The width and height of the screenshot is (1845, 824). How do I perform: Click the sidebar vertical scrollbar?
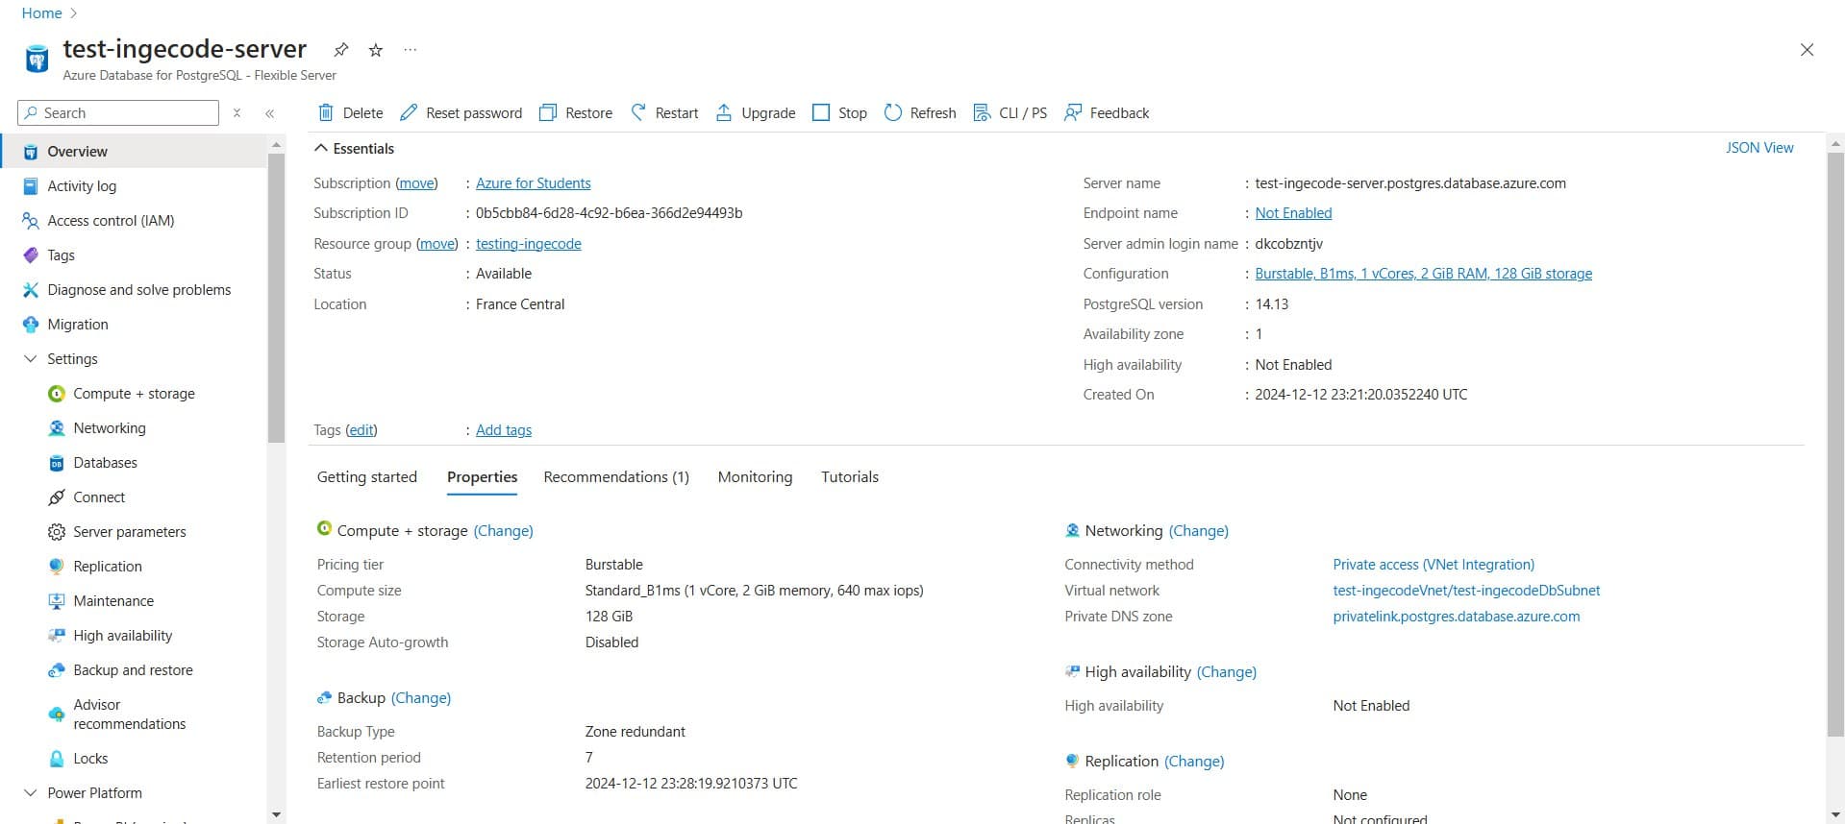pyautogui.click(x=277, y=298)
